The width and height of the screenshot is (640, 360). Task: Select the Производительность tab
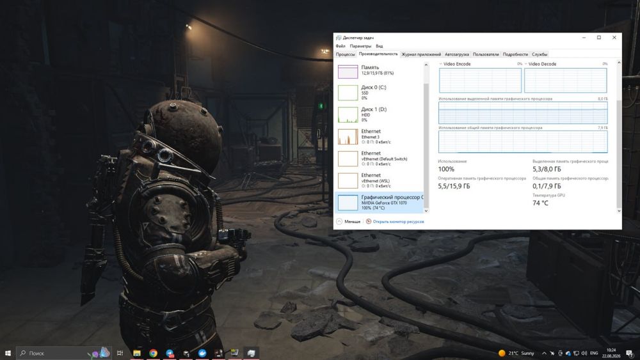378,54
